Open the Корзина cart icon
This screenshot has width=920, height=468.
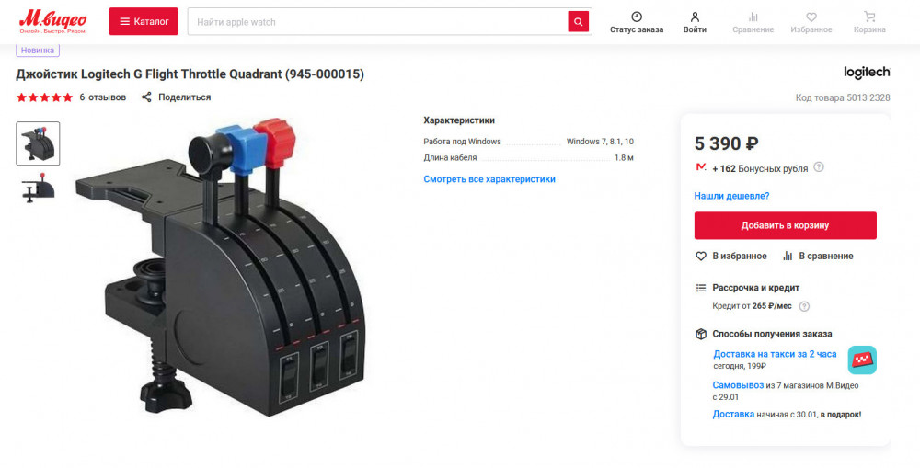(869, 17)
